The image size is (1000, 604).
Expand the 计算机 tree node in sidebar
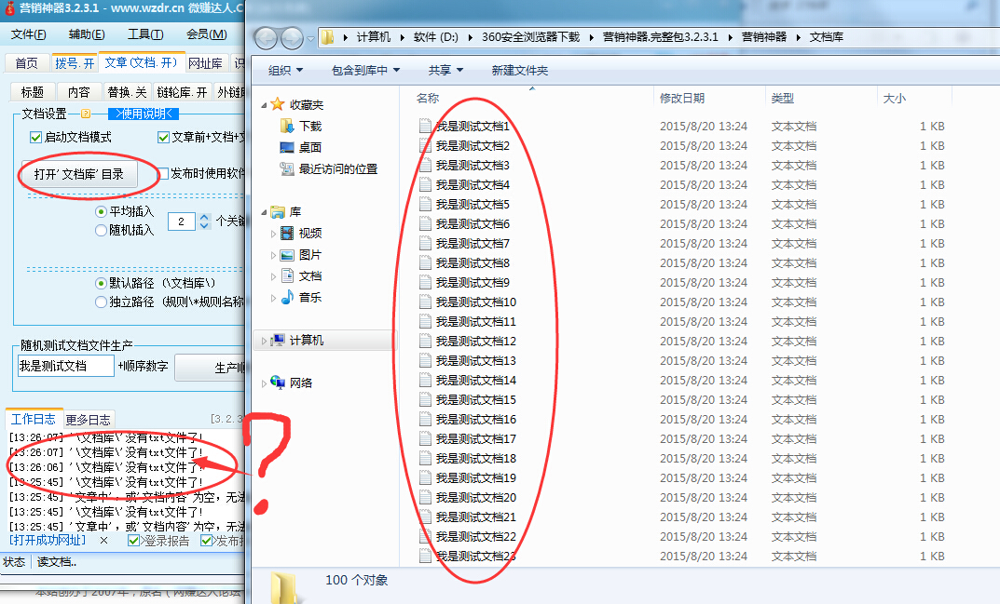(265, 341)
